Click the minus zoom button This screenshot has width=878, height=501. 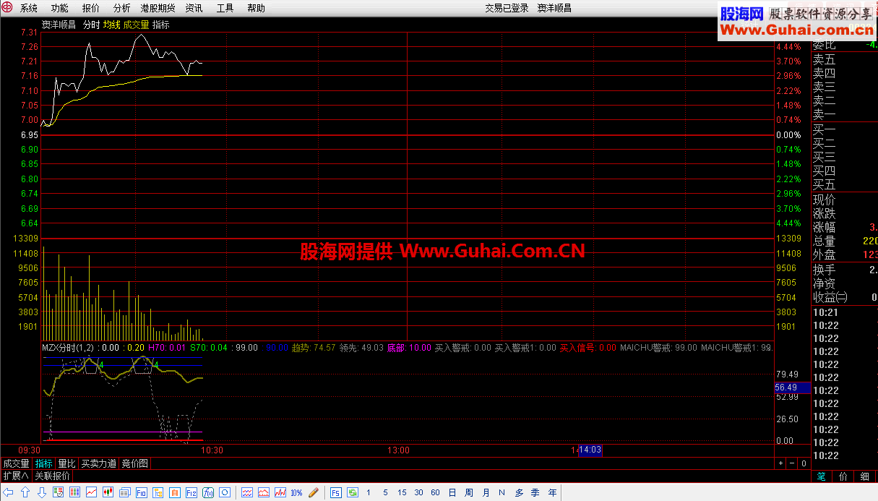pos(791,463)
